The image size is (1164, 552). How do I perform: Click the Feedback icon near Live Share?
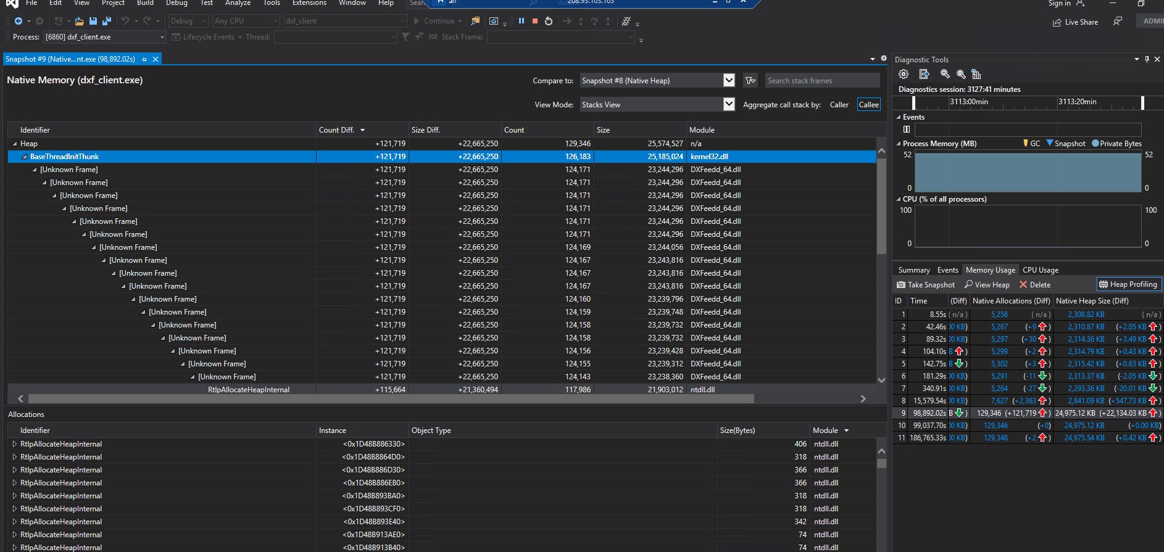(x=1118, y=22)
